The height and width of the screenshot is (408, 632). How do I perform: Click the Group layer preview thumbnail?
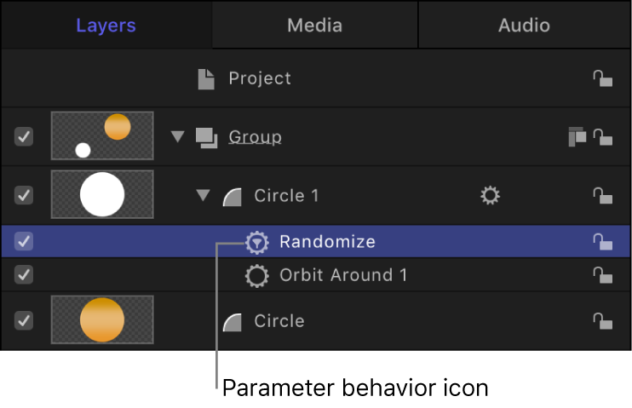point(102,136)
